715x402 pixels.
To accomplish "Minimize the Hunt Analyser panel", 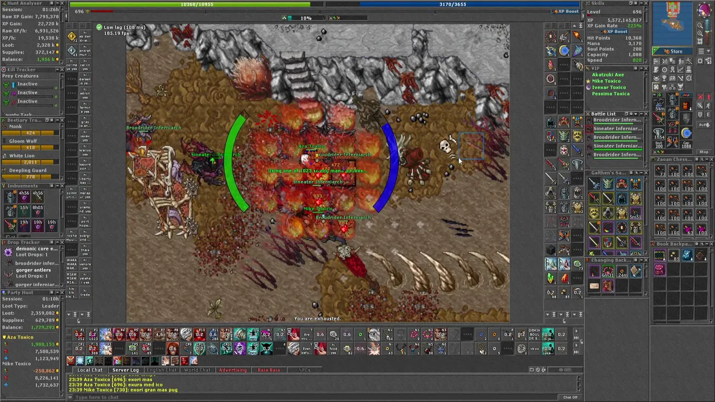I will tap(58, 3).
